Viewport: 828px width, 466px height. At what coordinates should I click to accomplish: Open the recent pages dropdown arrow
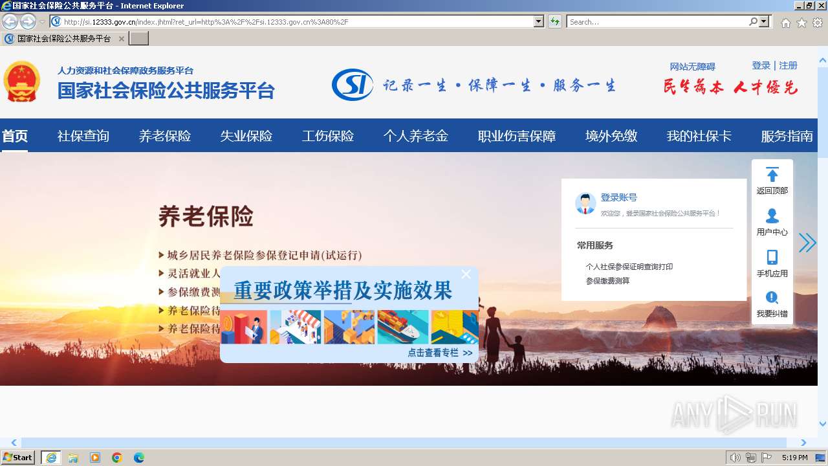point(42,22)
